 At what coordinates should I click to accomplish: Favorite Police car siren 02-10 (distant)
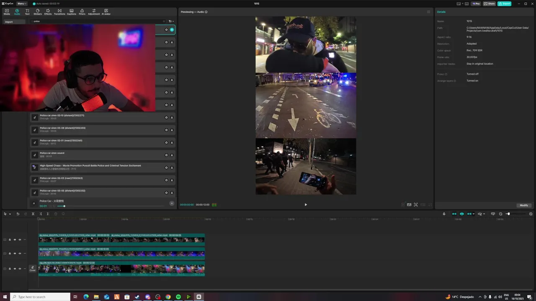coord(166,117)
